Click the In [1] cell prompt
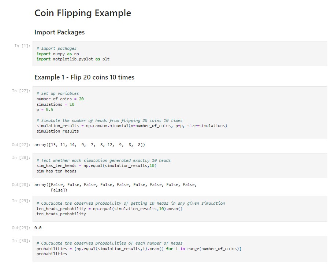Viewport: 331px width, 264px height. click(x=22, y=46)
